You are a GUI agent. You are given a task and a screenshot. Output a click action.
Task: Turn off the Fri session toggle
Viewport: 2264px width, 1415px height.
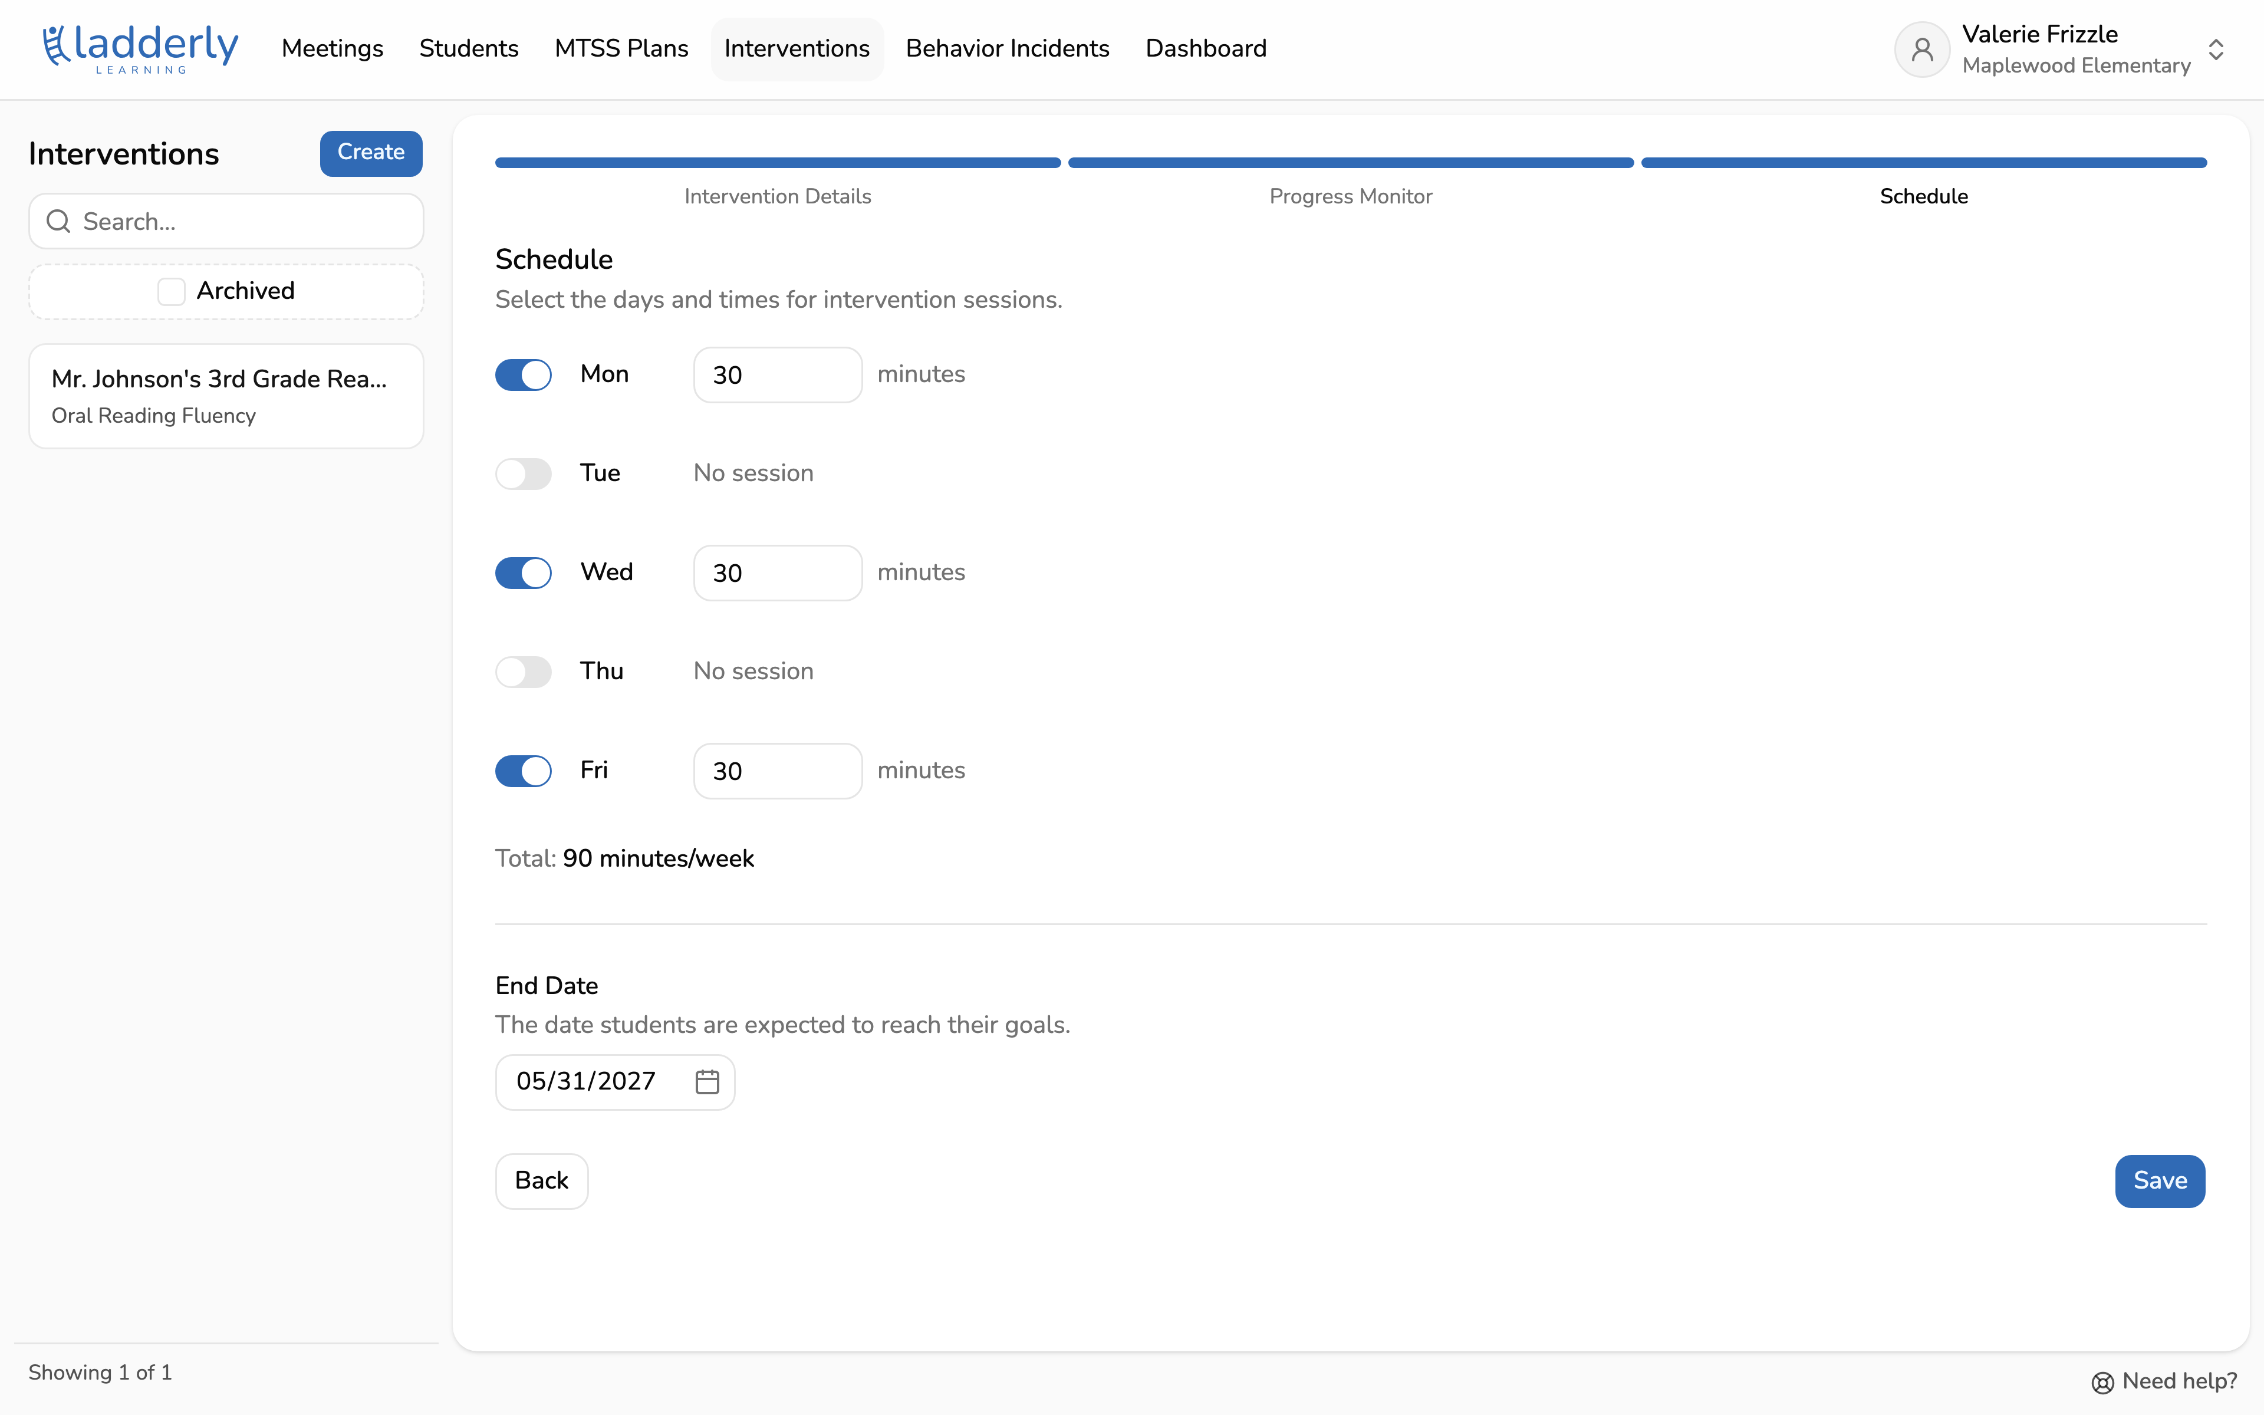523,771
